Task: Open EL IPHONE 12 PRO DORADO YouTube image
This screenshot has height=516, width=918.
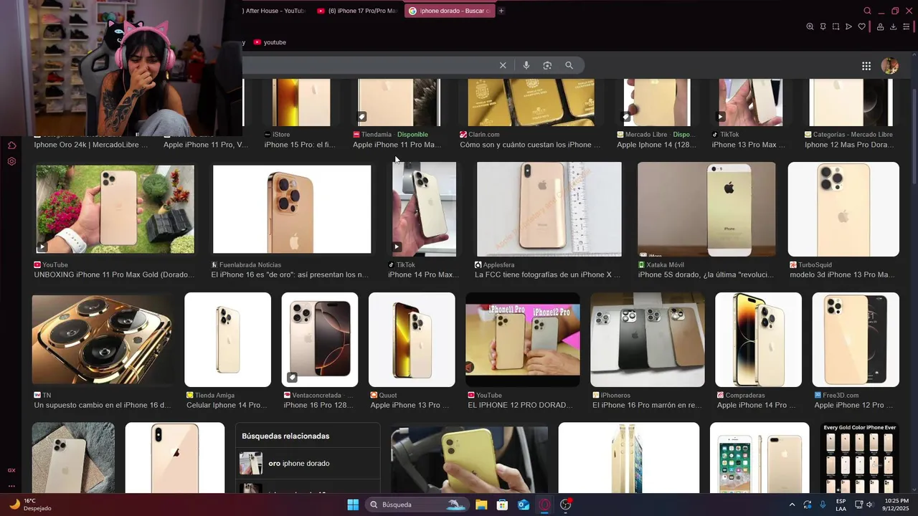Action: (x=523, y=339)
